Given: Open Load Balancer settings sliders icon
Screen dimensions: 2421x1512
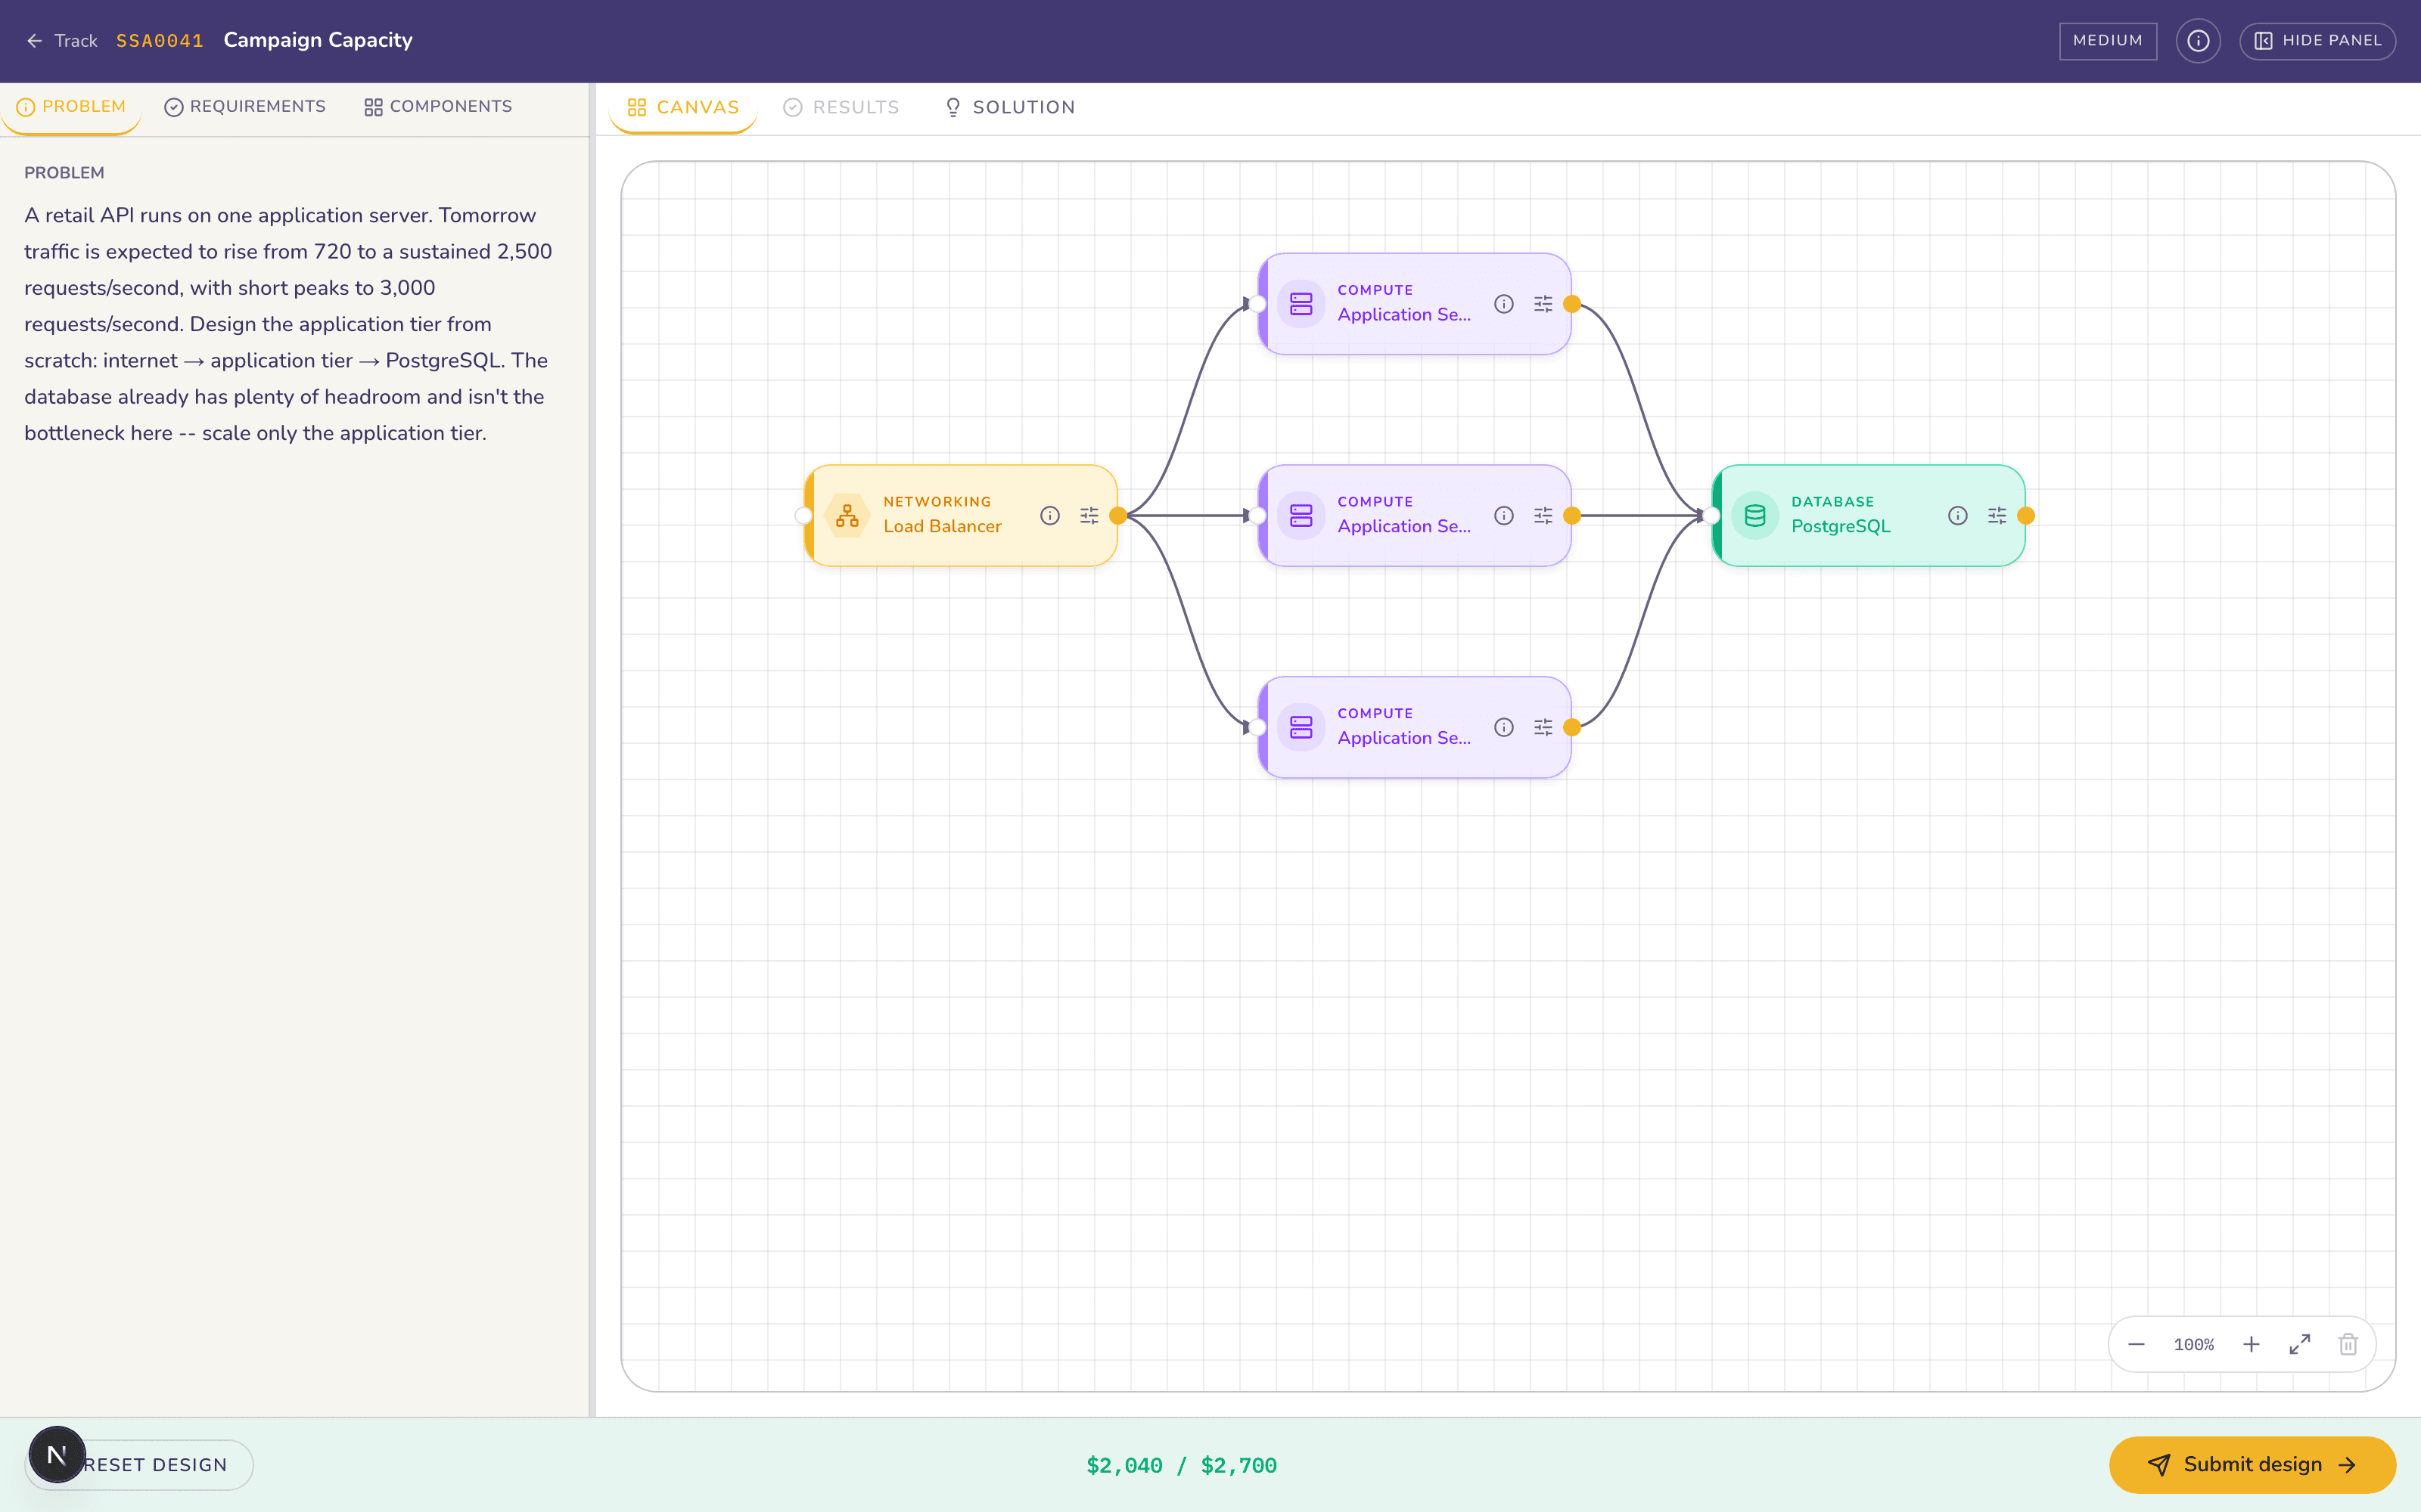Looking at the screenshot, I should 1089,516.
